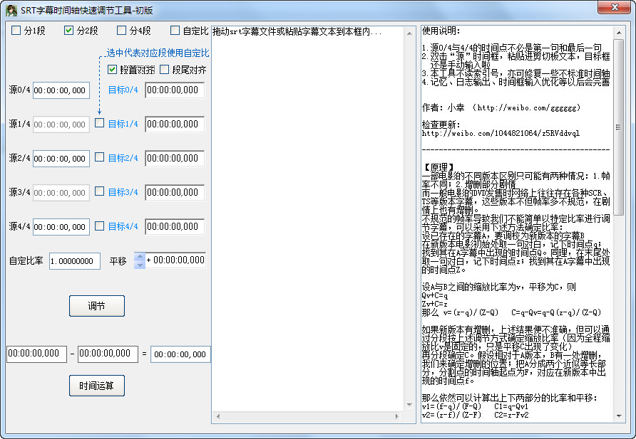
Task: Focus the second time calculation field
Action: click(x=108, y=354)
